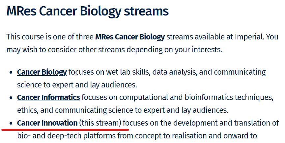The image size is (285, 143).
Task: Click the bullet before Cancer Innovation
Action: click(11, 123)
